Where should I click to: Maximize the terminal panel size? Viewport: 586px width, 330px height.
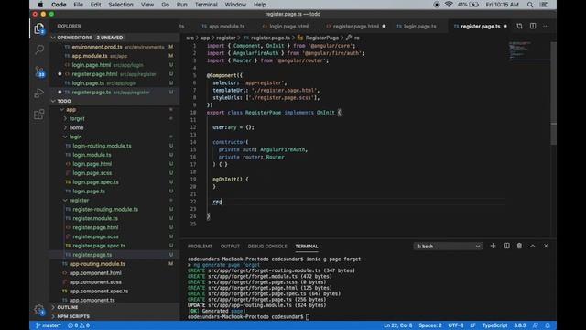pyautogui.click(x=533, y=246)
